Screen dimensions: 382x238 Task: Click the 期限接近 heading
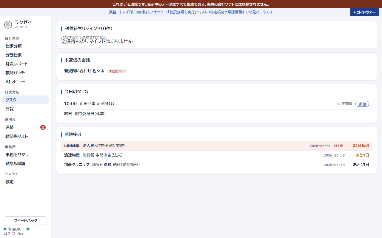[73, 134]
